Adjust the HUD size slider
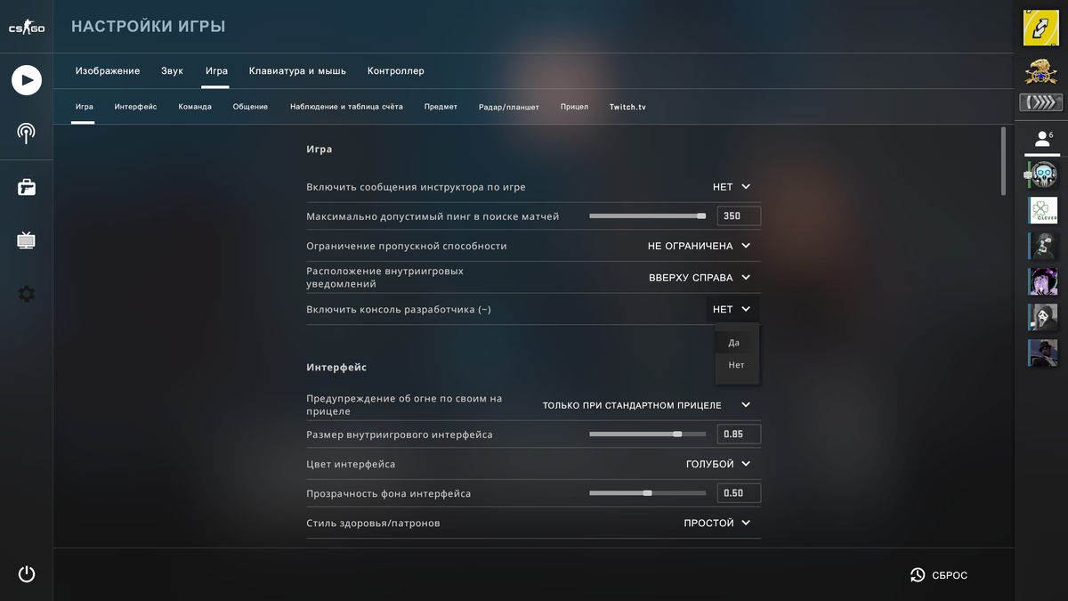1068x601 pixels. [x=647, y=435]
